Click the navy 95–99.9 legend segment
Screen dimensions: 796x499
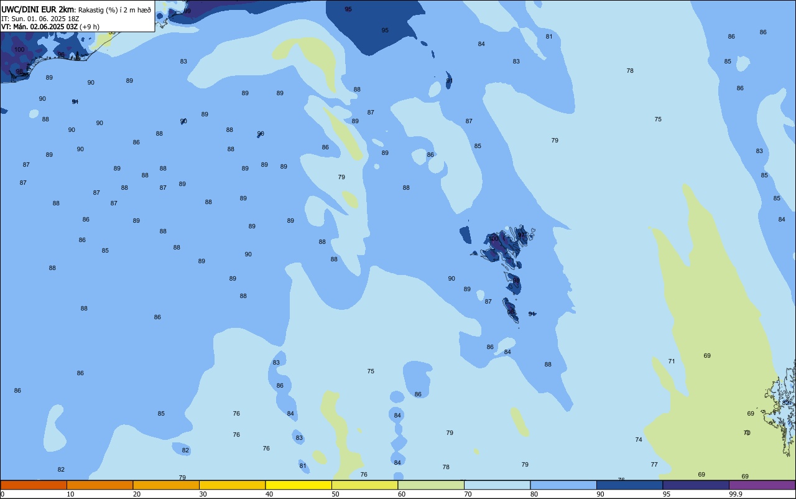coord(696,485)
